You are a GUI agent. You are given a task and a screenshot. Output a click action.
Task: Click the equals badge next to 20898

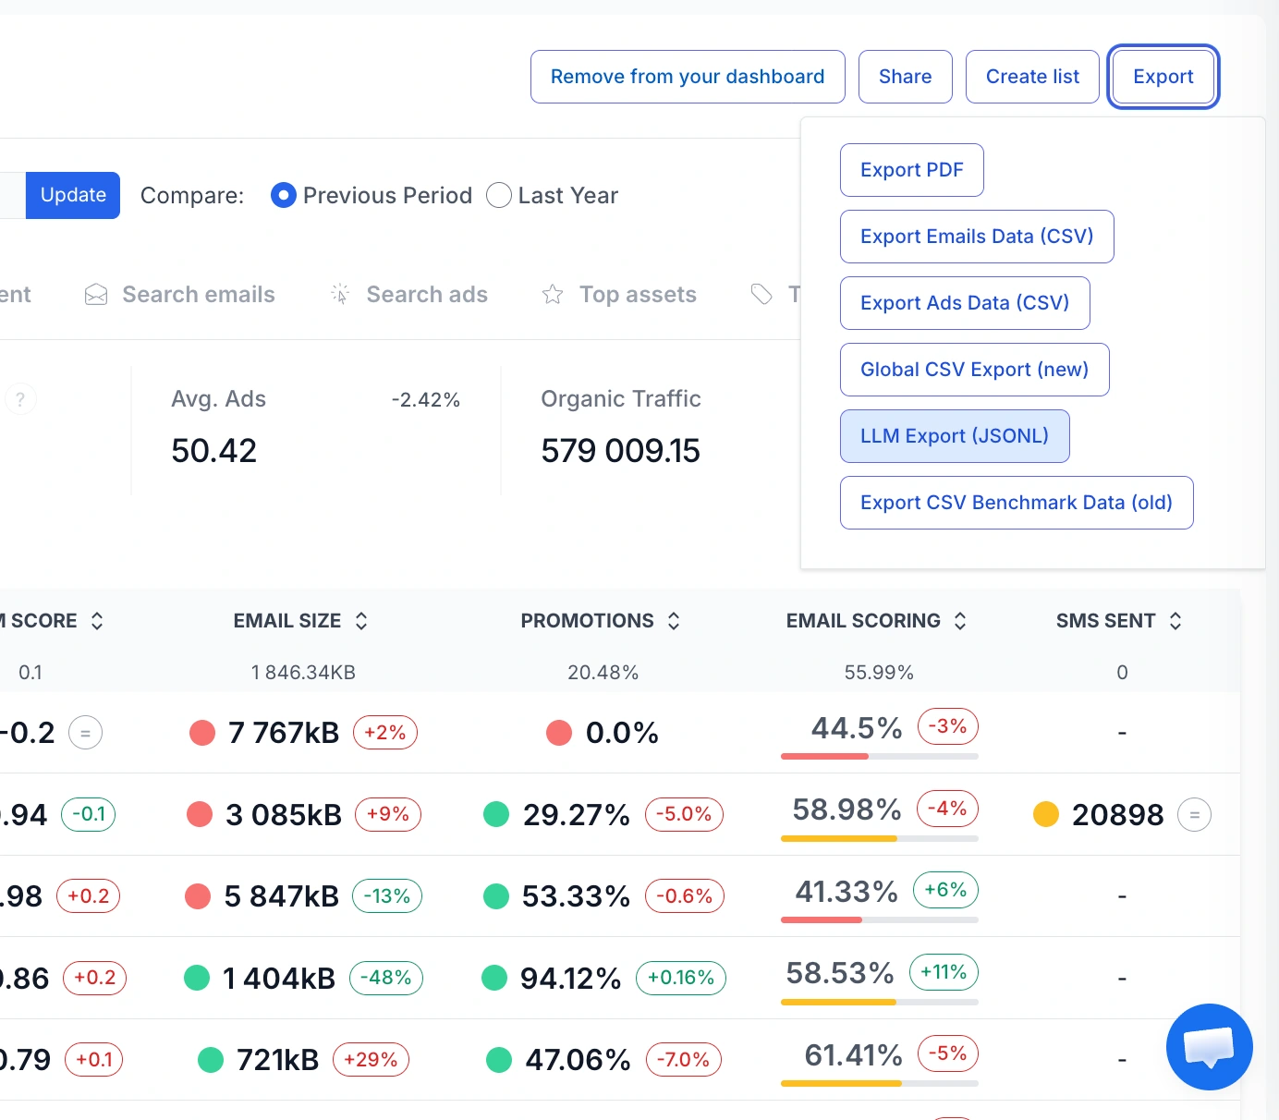(1194, 815)
